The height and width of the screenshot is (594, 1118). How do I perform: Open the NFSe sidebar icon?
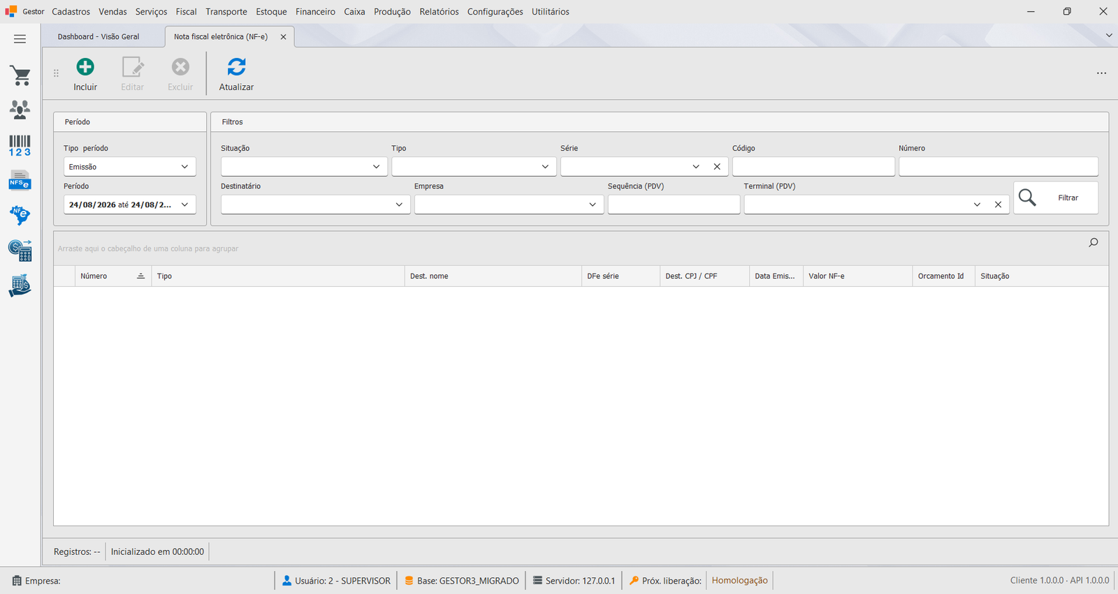click(20, 180)
